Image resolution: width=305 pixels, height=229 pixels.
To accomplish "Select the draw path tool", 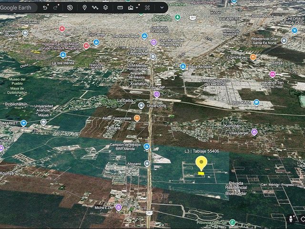I will coord(95,8).
